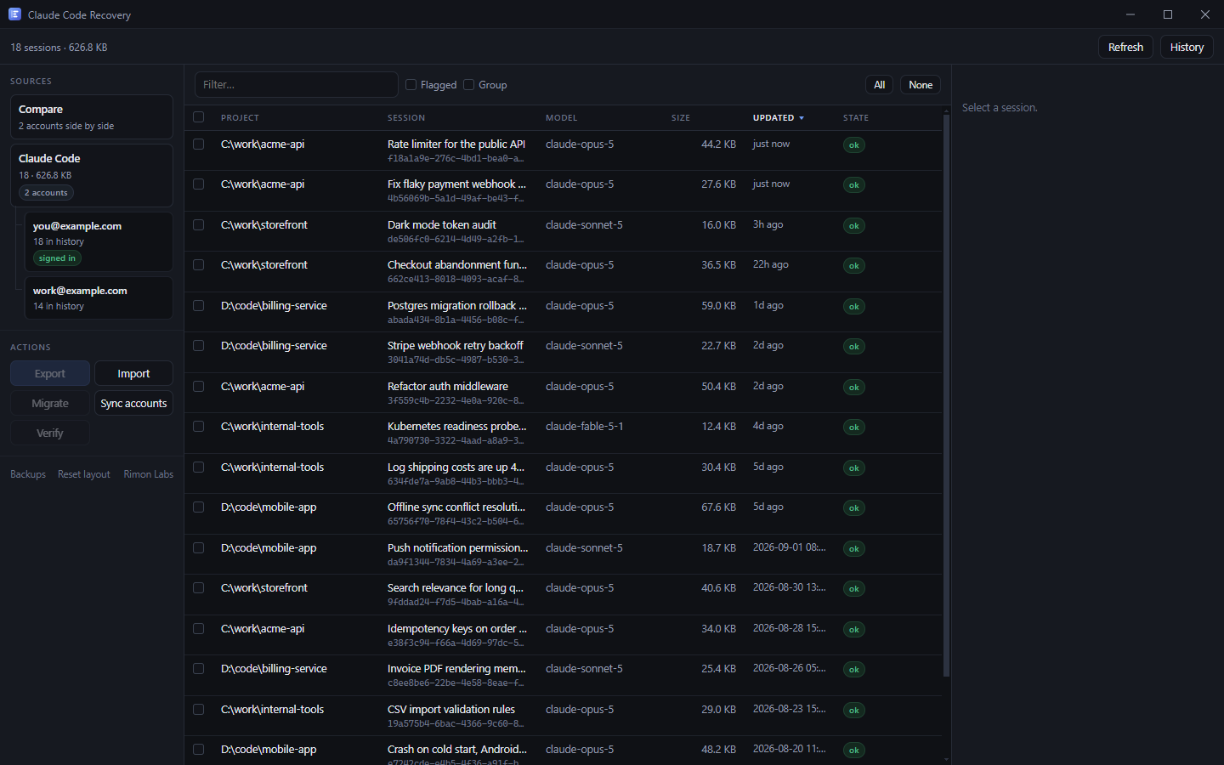
Task: Focus the Filter text field
Action: point(297,85)
